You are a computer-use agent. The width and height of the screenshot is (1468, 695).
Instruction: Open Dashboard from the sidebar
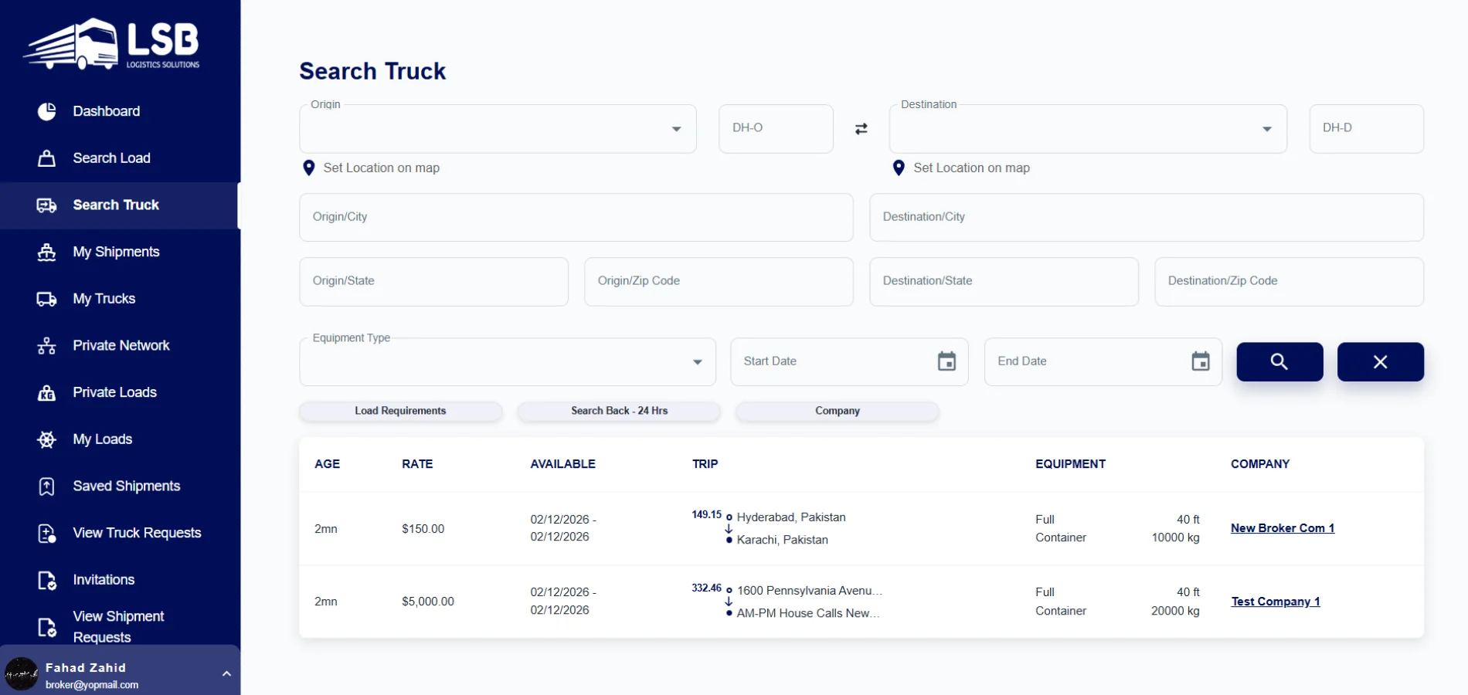(x=106, y=111)
